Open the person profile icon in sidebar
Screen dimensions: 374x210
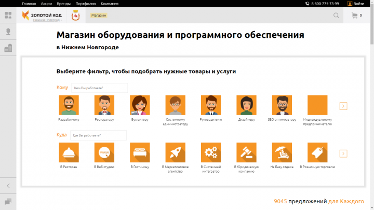point(8,32)
